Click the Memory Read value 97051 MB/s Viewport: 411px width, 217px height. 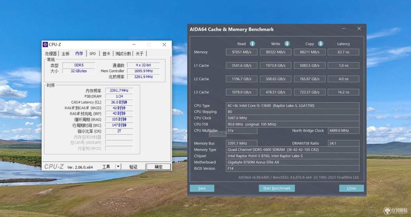pos(241,52)
